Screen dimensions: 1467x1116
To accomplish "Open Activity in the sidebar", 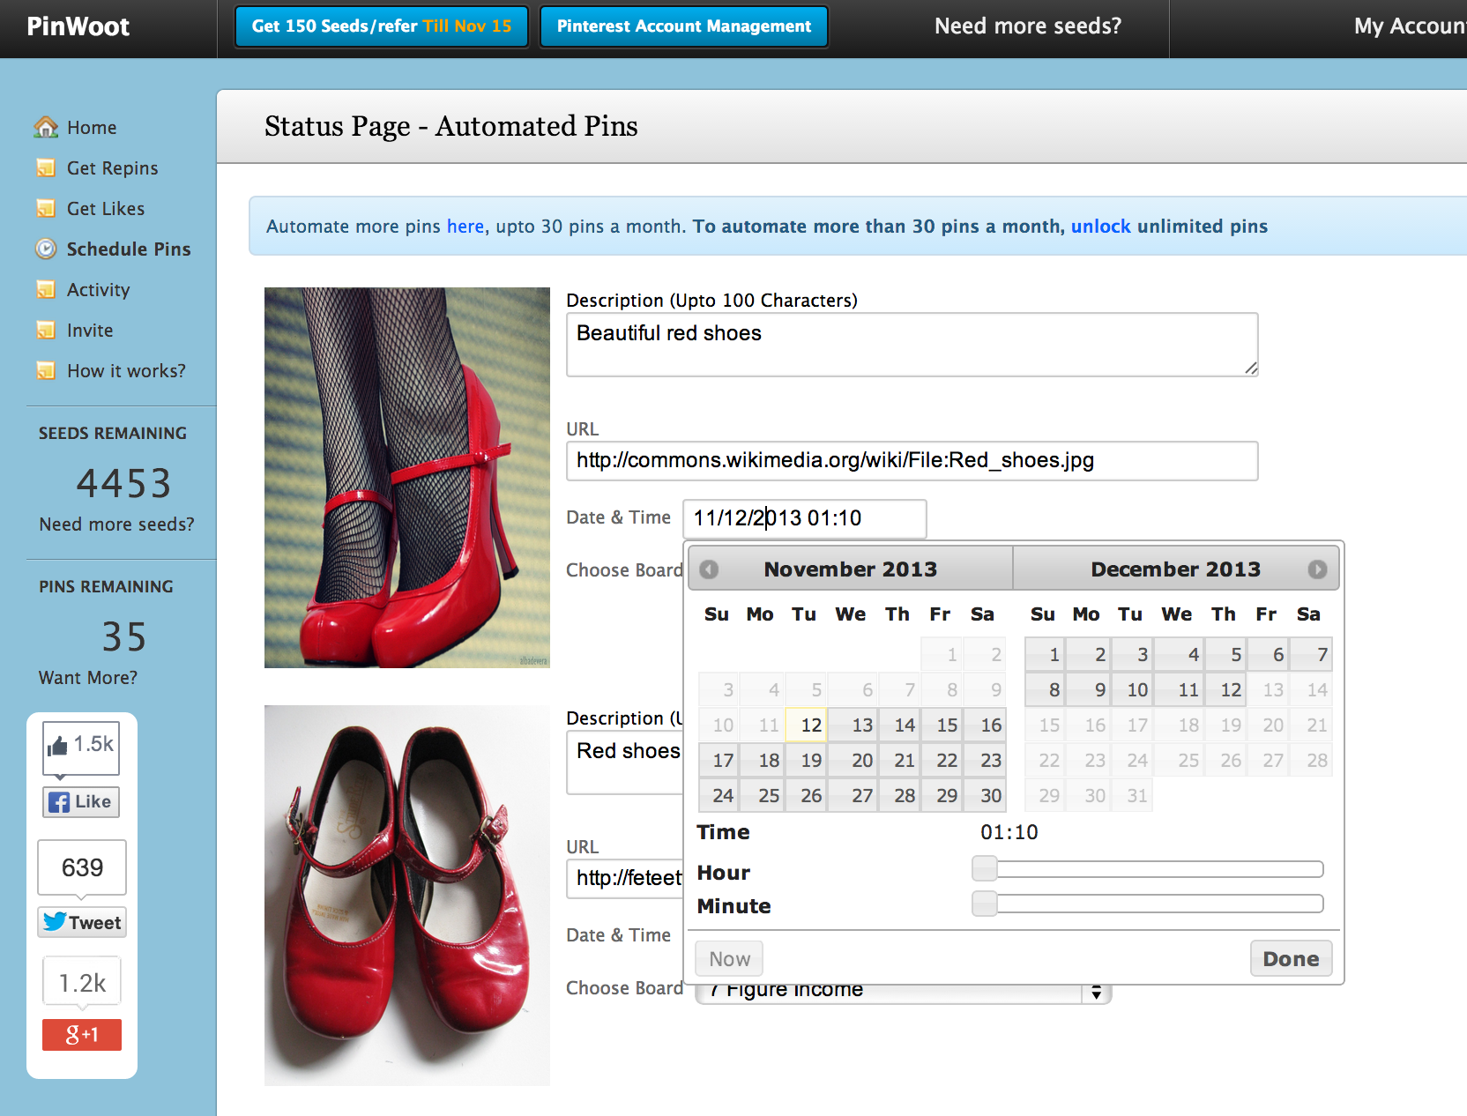I will coord(99,290).
